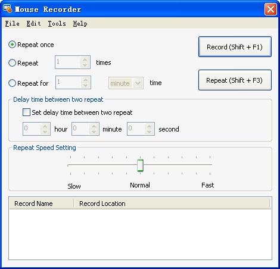Click the Slow speed label

point(74,186)
